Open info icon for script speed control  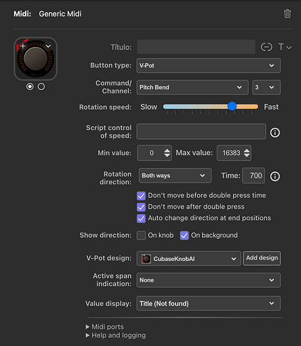tap(275, 132)
